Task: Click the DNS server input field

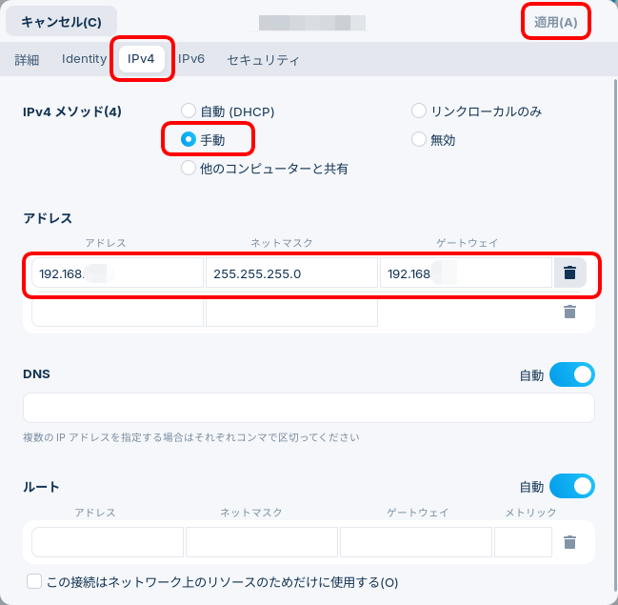Action: point(309,408)
